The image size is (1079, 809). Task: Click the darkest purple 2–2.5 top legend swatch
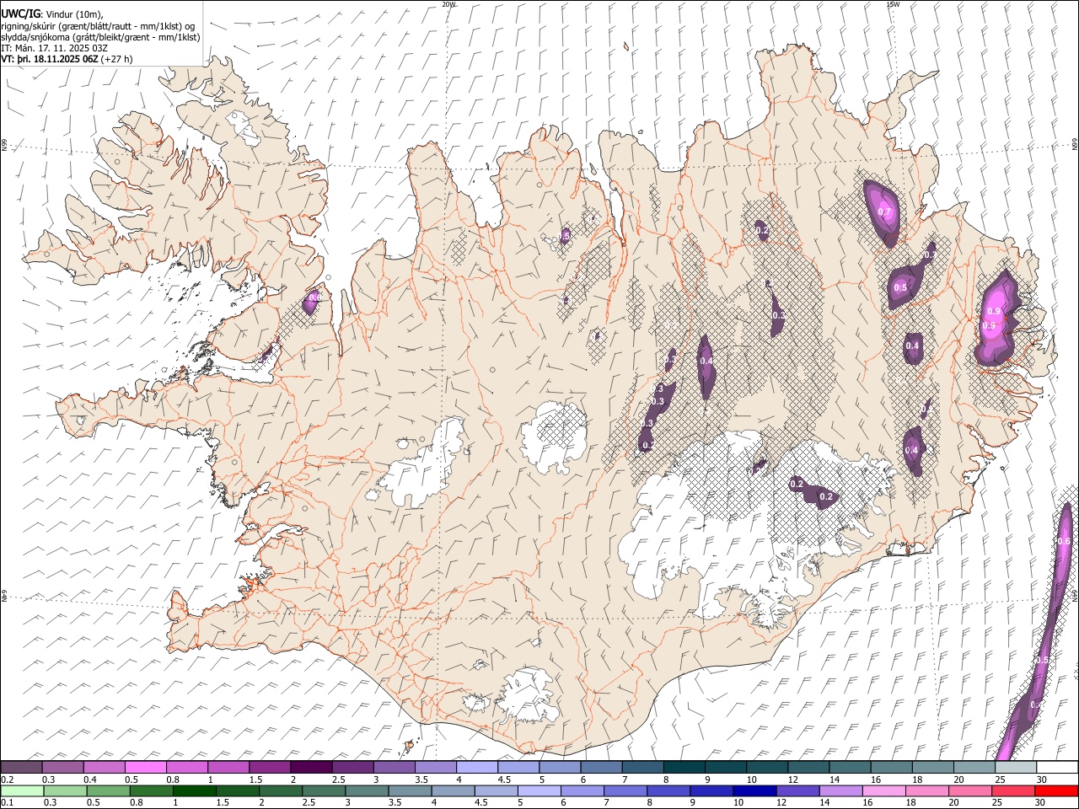pyautogui.click(x=311, y=767)
